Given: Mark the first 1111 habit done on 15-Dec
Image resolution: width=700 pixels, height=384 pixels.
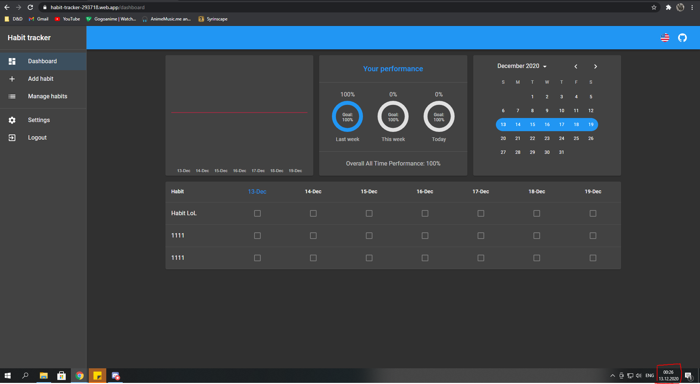Looking at the screenshot, I should tap(369, 236).
